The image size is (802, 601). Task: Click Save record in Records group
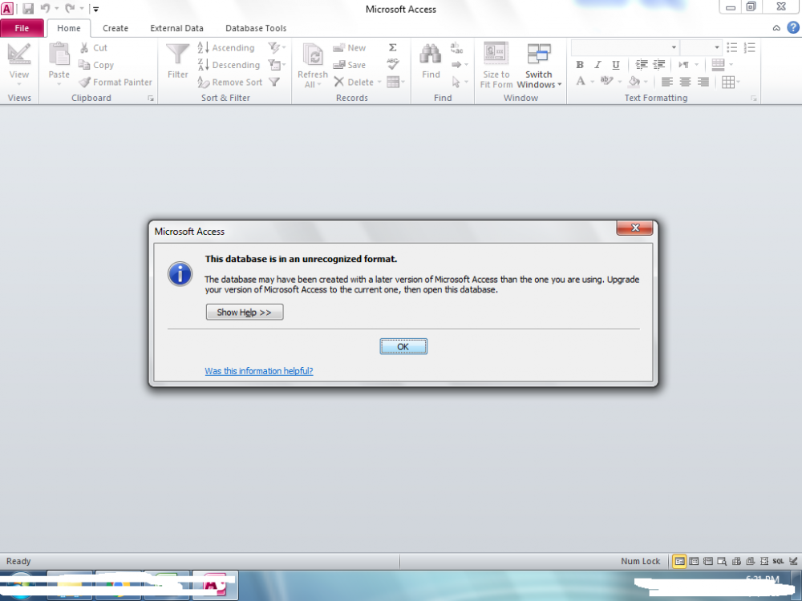pyautogui.click(x=350, y=65)
